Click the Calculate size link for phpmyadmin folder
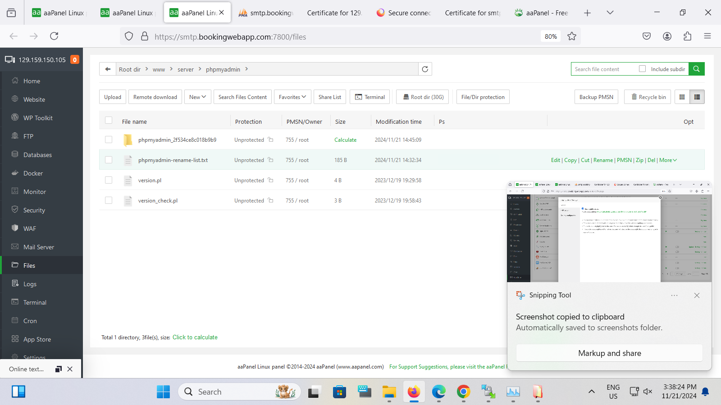 point(345,140)
